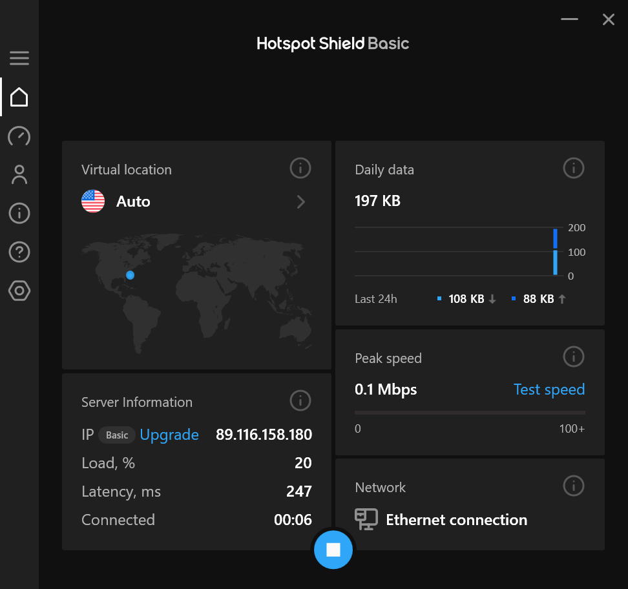Image resolution: width=628 pixels, height=589 pixels.
Task: Click the Daily data info icon
Action: pyautogui.click(x=573, y=168)
